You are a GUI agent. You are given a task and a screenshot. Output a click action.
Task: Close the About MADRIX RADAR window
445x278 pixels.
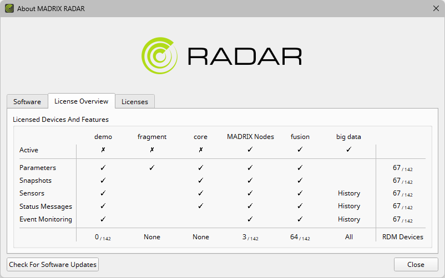[436, 8]
